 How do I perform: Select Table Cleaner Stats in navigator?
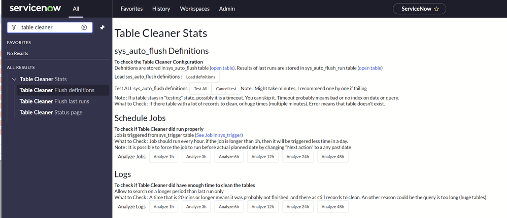[43, 79]
